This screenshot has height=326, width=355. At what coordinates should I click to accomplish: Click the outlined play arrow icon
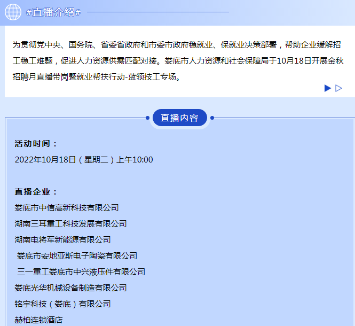point(338,88)
